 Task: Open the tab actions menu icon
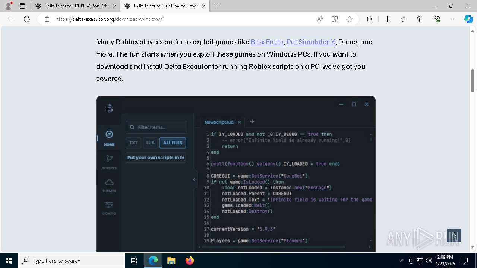pos(22,6)
